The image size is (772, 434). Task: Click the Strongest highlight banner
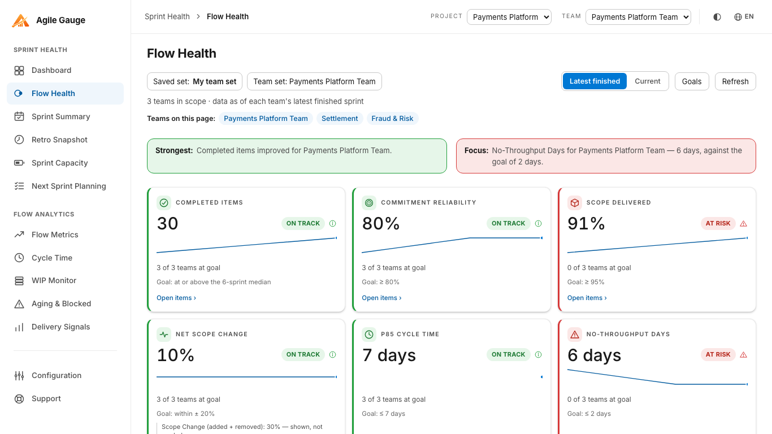(297, 156)
